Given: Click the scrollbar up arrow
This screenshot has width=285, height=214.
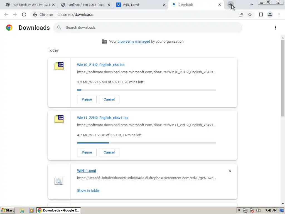Looking at the screenshot, I should pos(283,38).
